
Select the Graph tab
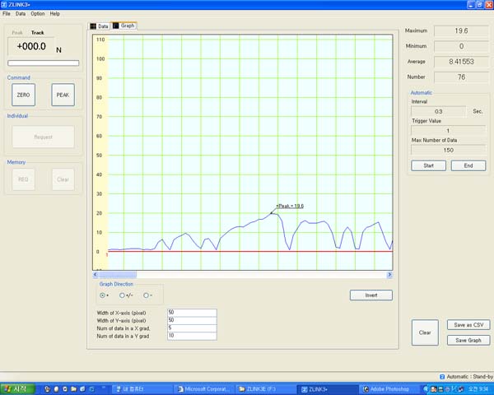click(x=124, y=26)
